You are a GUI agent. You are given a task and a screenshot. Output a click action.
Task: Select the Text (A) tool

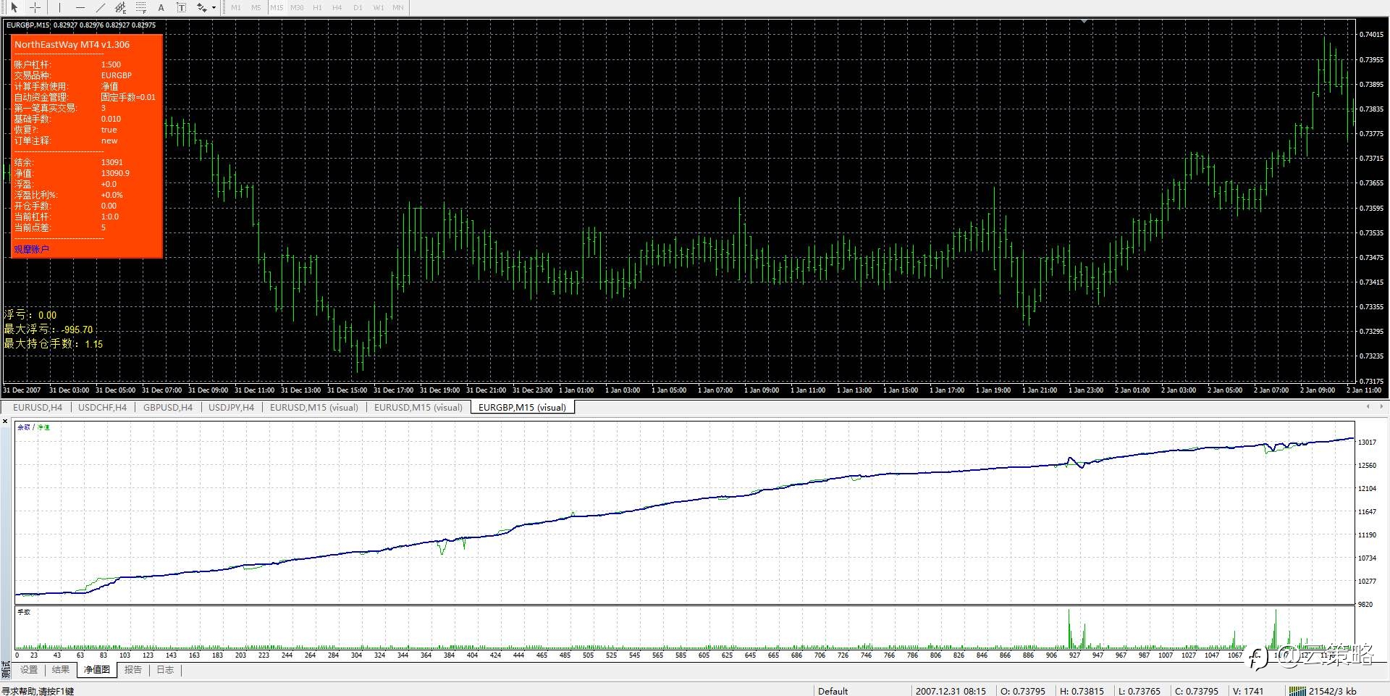click(161, 7)
